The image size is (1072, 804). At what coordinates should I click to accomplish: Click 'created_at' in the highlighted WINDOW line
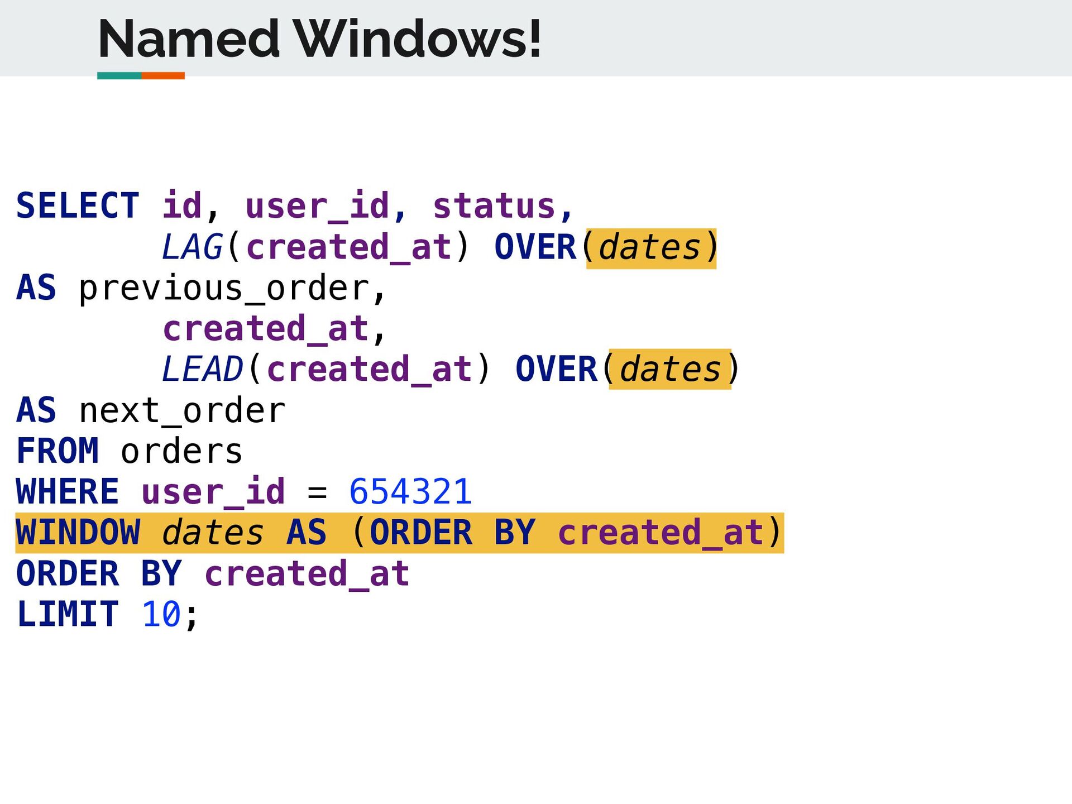click(x=661, y=533)
